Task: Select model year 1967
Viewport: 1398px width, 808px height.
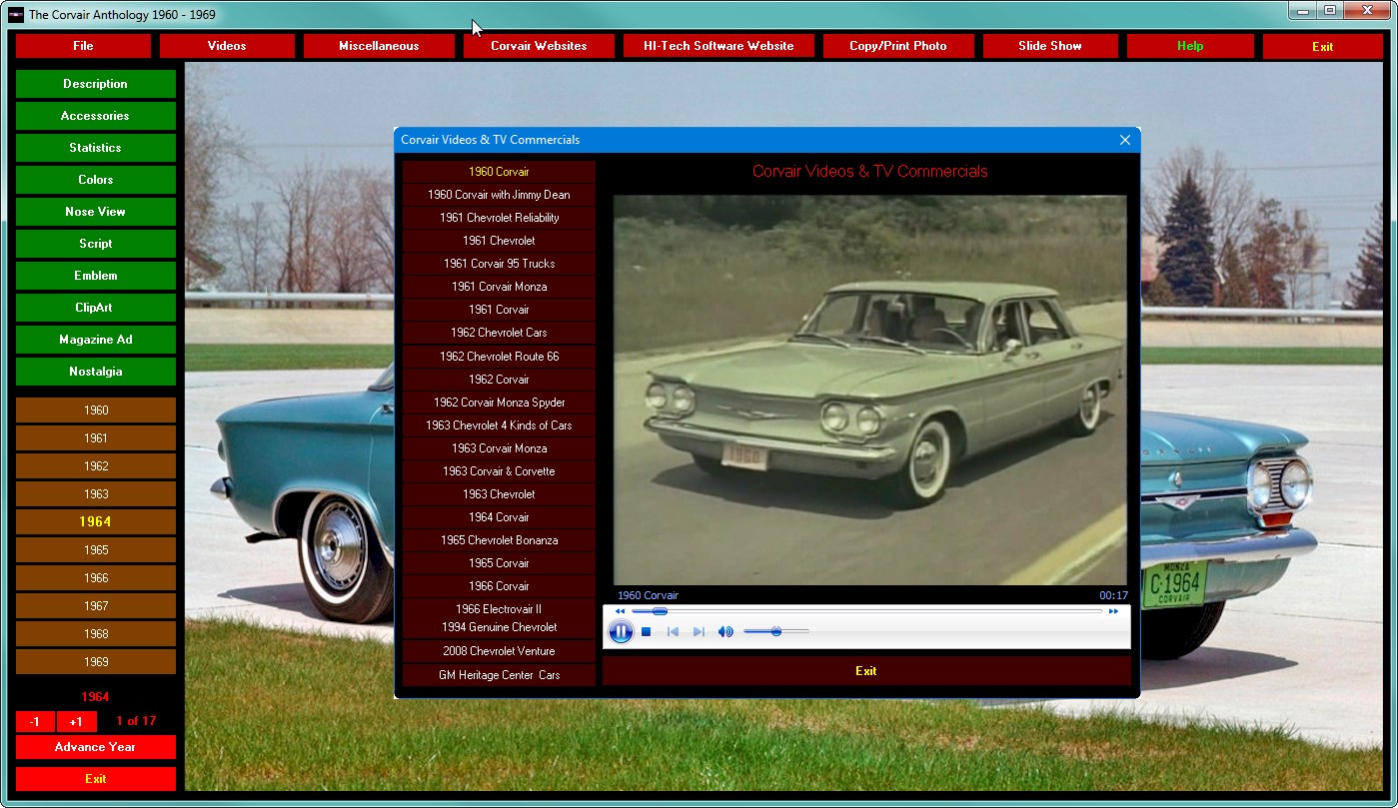Action: pos(96,606)
